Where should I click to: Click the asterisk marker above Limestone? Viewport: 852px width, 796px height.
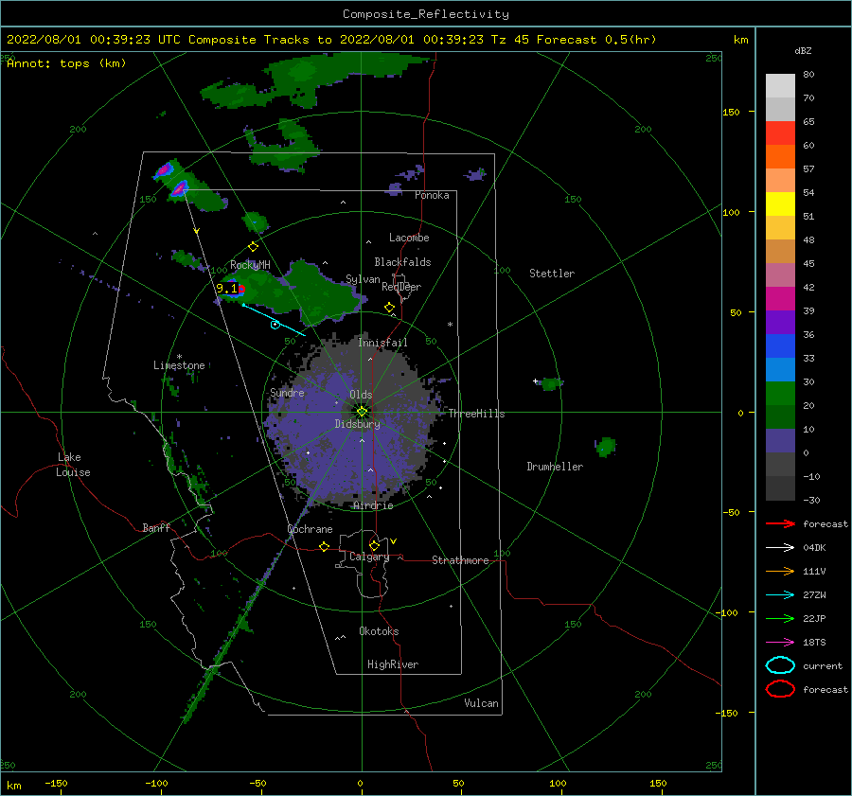pyautogui.click(x=179, y=357)
